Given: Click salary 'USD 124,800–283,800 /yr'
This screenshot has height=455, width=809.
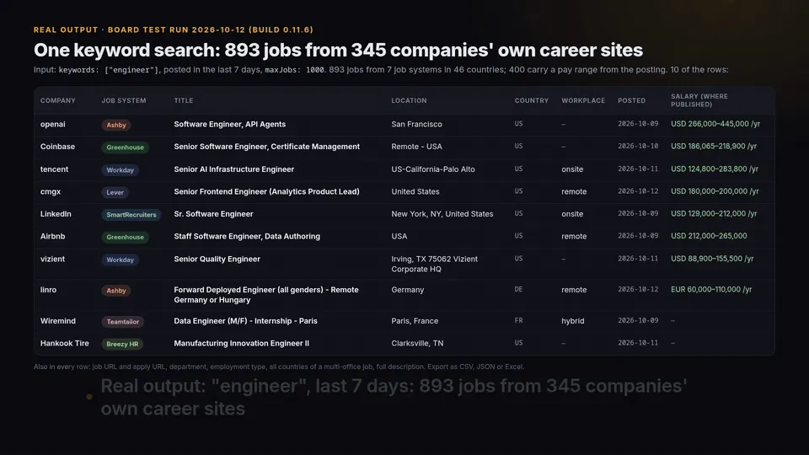Looking at the screenshot, I should click(x=715, y=169).
